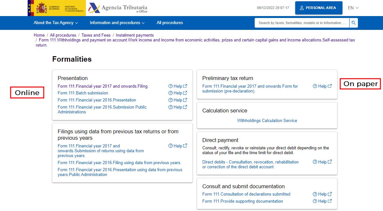The height and width of the screenshot is (211, 383).
Task: Open Help for Direct debits consultation
Action: (322, 162)
